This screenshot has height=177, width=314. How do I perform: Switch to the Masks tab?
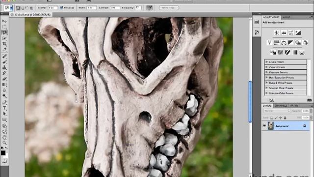tap(287, 17)
